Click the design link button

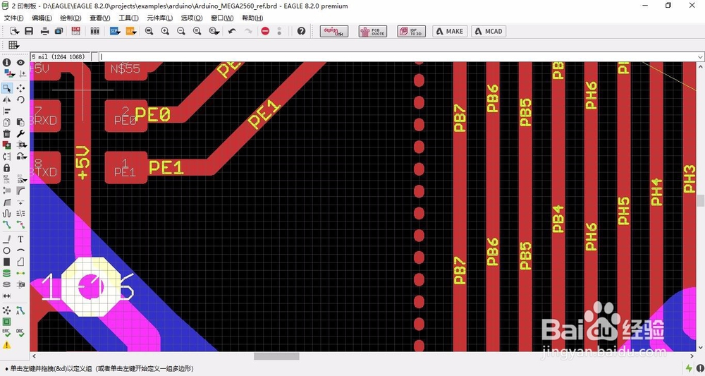tap(334, 31)
